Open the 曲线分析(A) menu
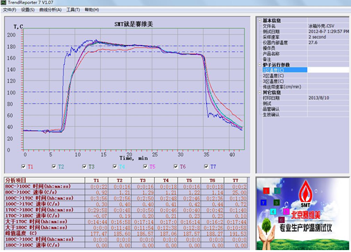351x252 pixels. [x=50, y=10]
